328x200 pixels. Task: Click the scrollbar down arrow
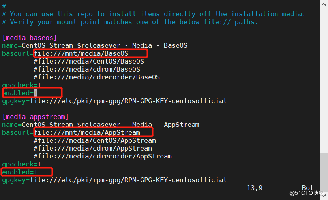(x=324, y=196)
